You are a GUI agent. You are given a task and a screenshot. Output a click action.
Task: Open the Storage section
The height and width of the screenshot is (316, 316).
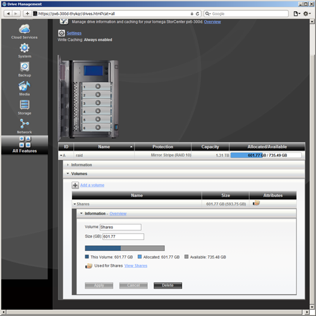[25, 107]
